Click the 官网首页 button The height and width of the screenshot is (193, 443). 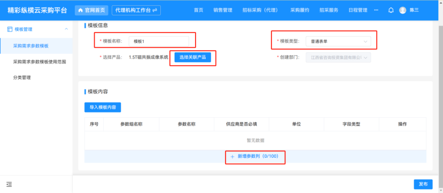[91, 11]
